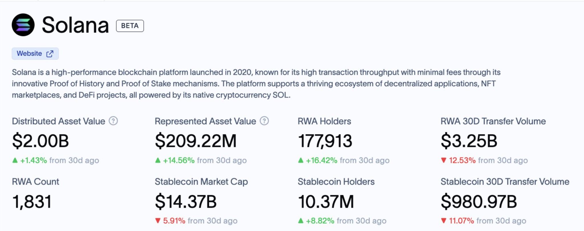Click the green up arrow under $209.22M
Screen dimensions: 584x231
tap(158, 160)
